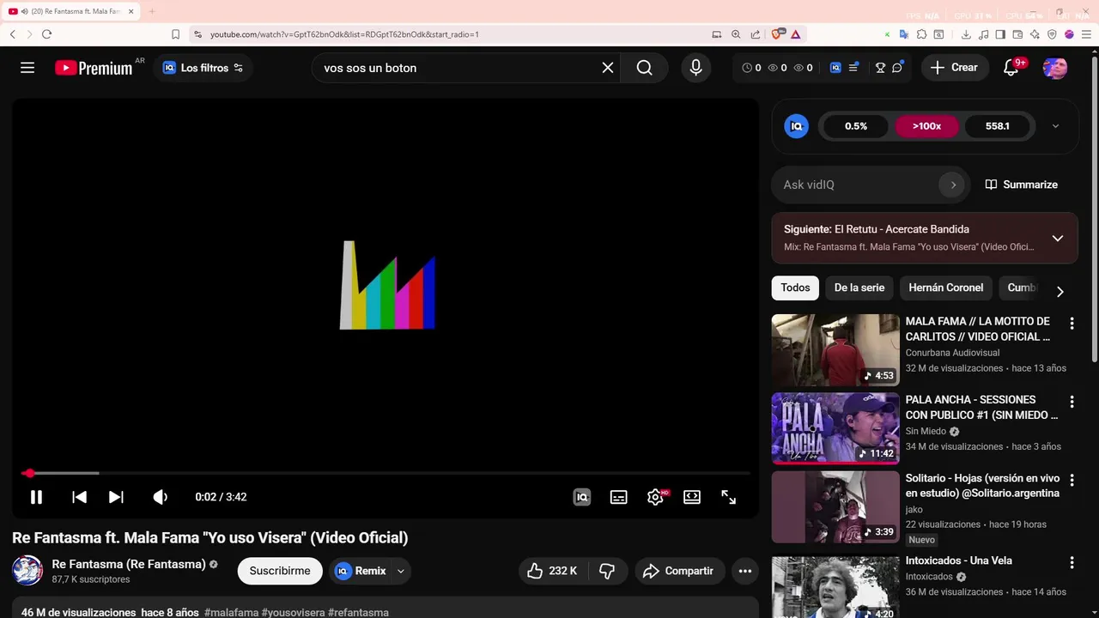The image size is (1099, 618).
Task: Click the red playhead scrubber dot
Action: pyautogui.click(x=28, y=473)
